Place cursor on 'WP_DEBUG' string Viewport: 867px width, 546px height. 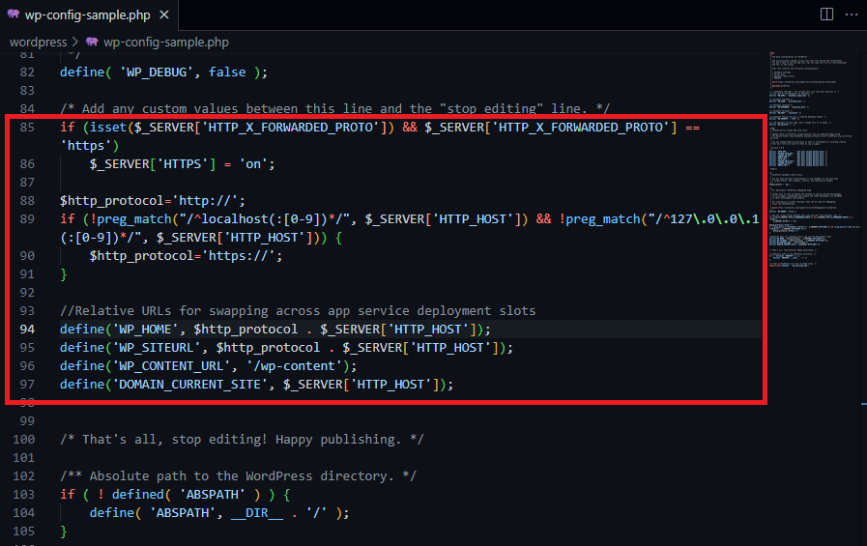click(157, 72)
